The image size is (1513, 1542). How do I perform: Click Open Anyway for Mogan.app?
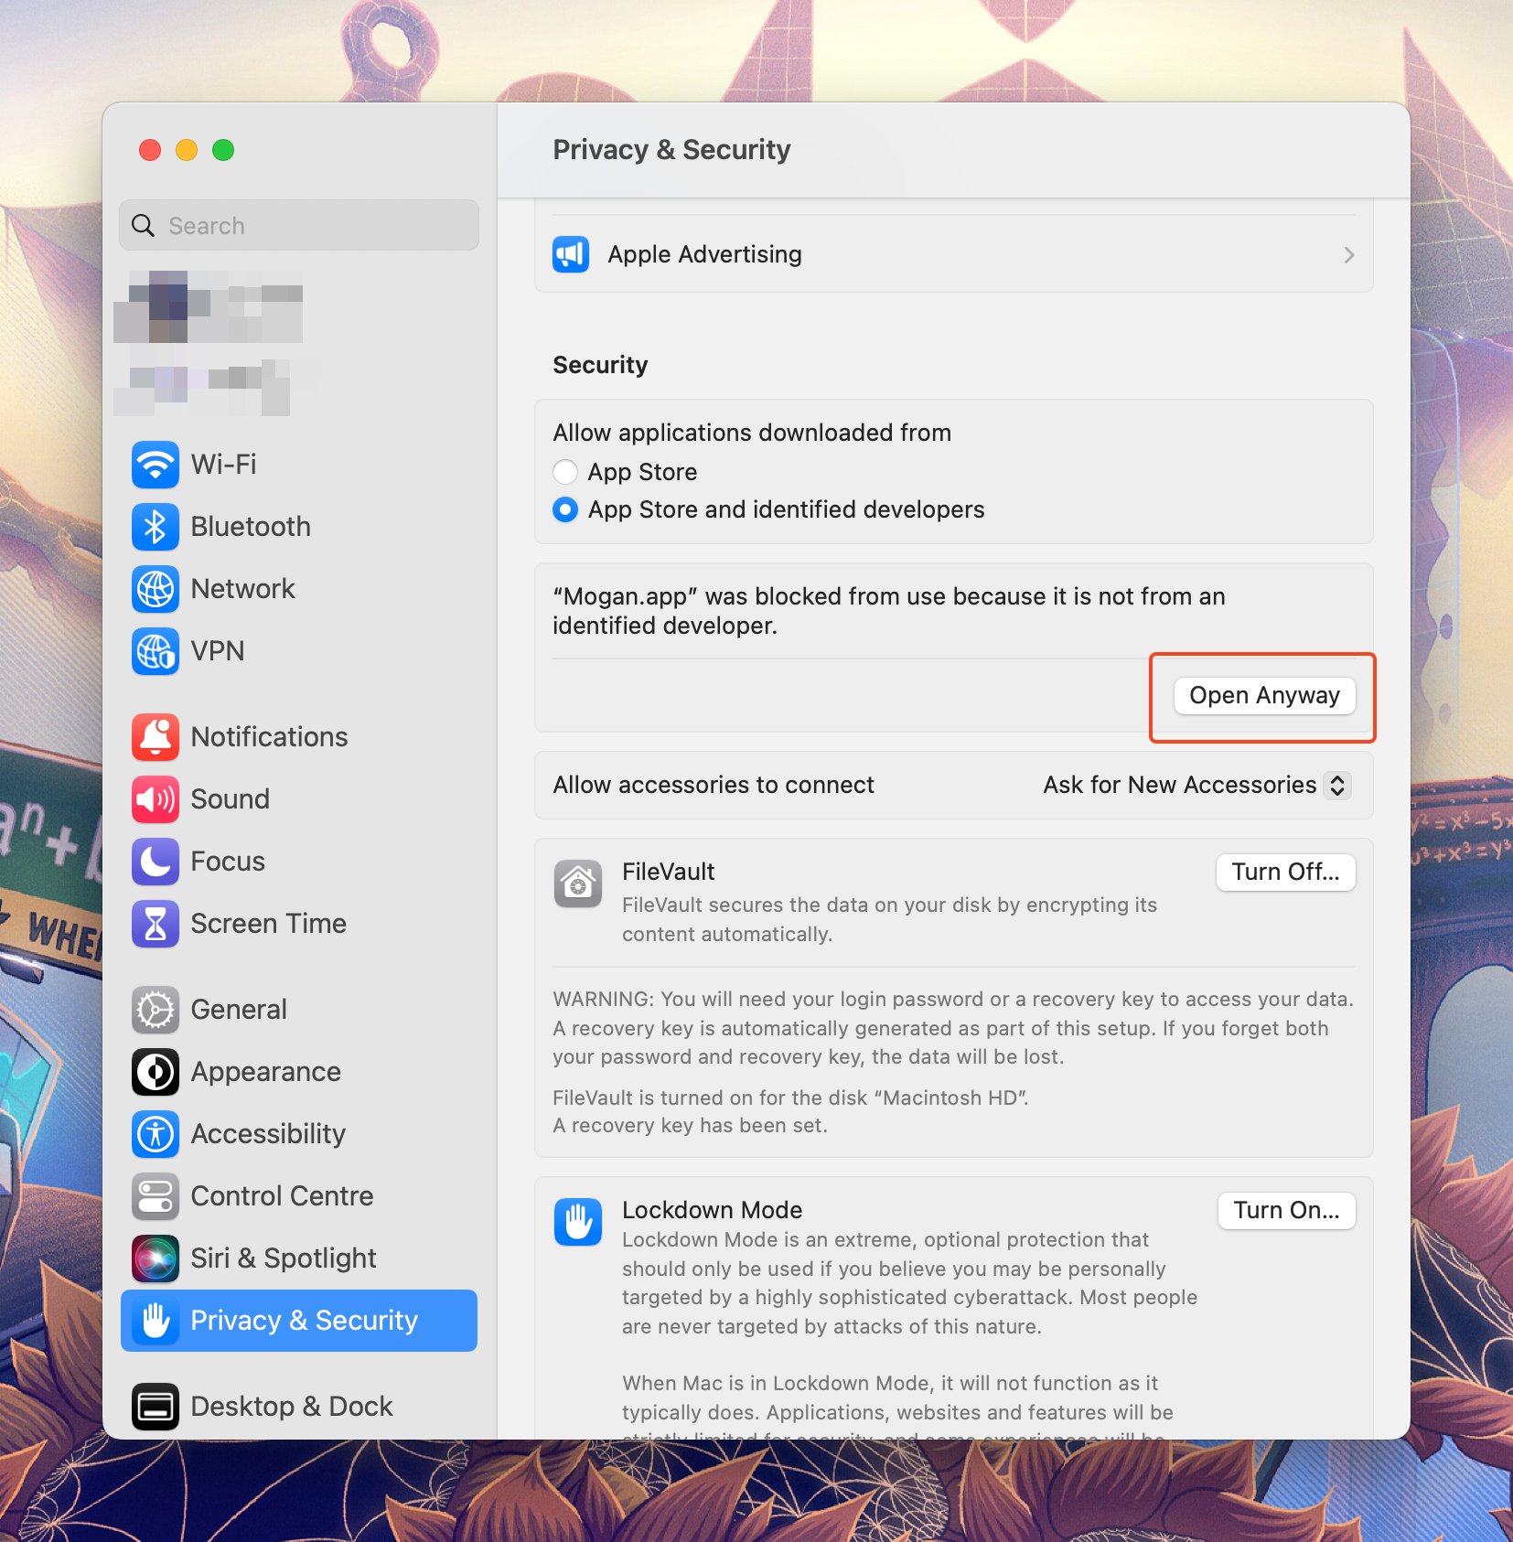[x=1263, y=695]
